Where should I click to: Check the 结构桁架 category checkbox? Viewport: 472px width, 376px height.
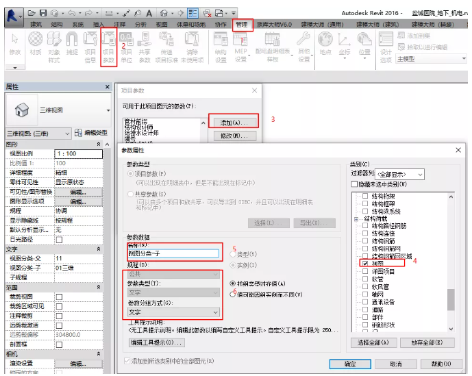(365, 196)
